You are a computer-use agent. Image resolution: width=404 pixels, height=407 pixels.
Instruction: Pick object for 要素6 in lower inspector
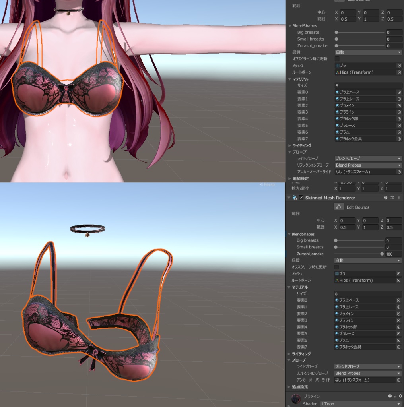pyautogui.click(x=398, y=340)
